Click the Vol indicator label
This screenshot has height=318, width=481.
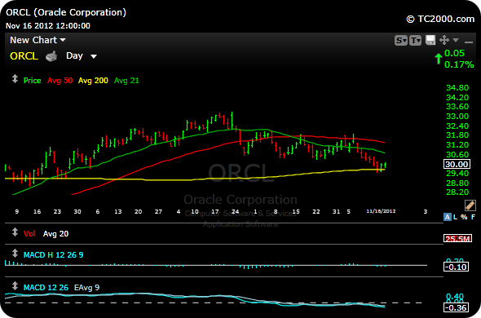click(29, 233)
